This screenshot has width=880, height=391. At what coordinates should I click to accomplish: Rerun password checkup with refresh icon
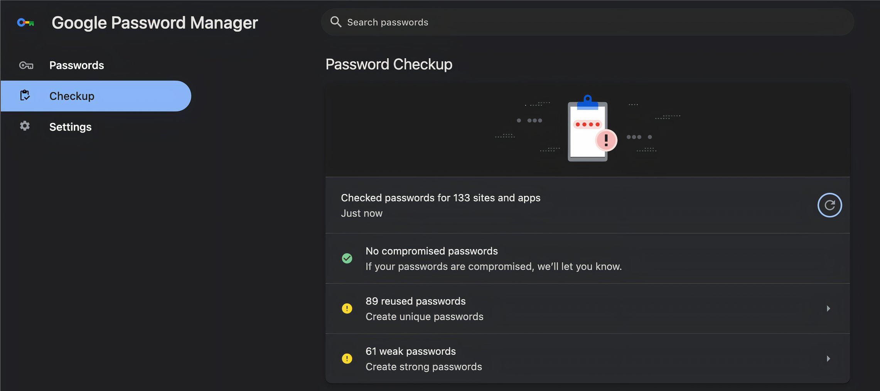(829, 205)
